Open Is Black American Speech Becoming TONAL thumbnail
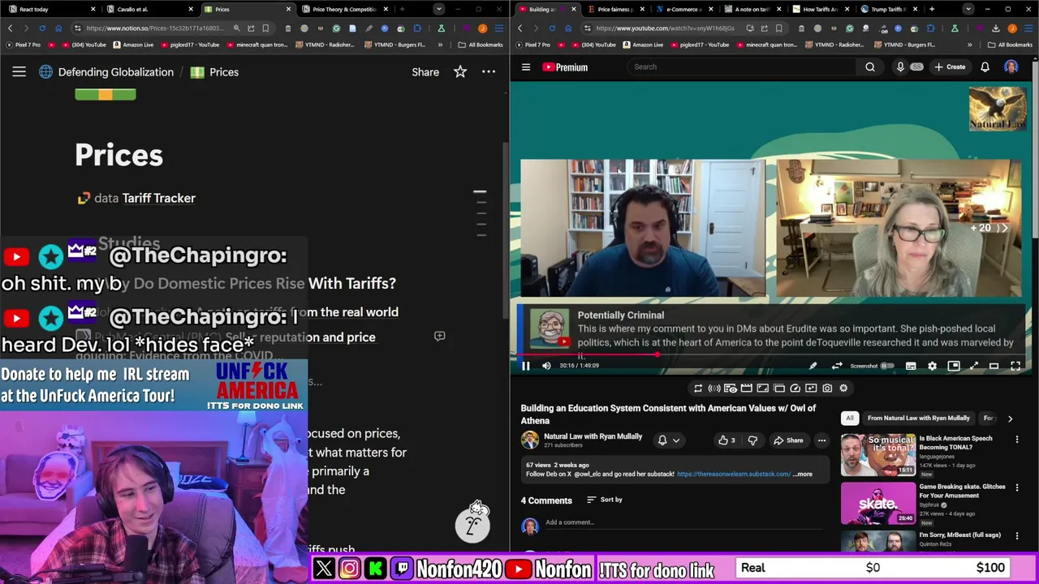 [877, 455]
